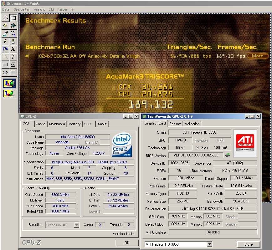Viewport: 272px width, 250px height.
Task: Minimize the CPU-Z window
Action: [126, 116]
